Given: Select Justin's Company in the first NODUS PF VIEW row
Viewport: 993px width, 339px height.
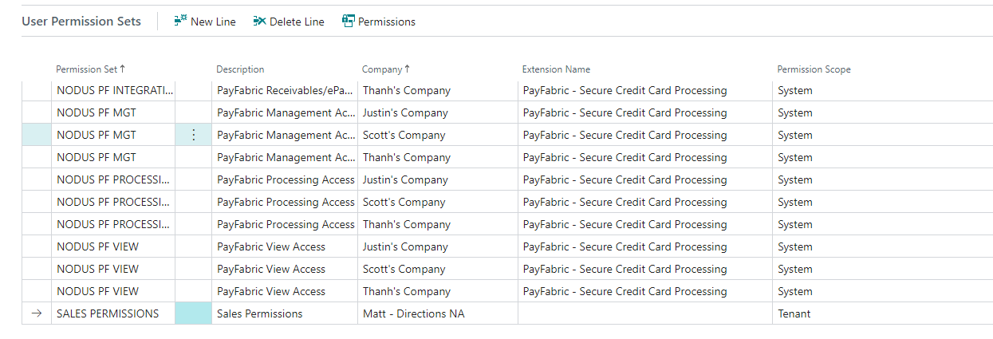Looking at the screenshot, I should pos(405,247).
